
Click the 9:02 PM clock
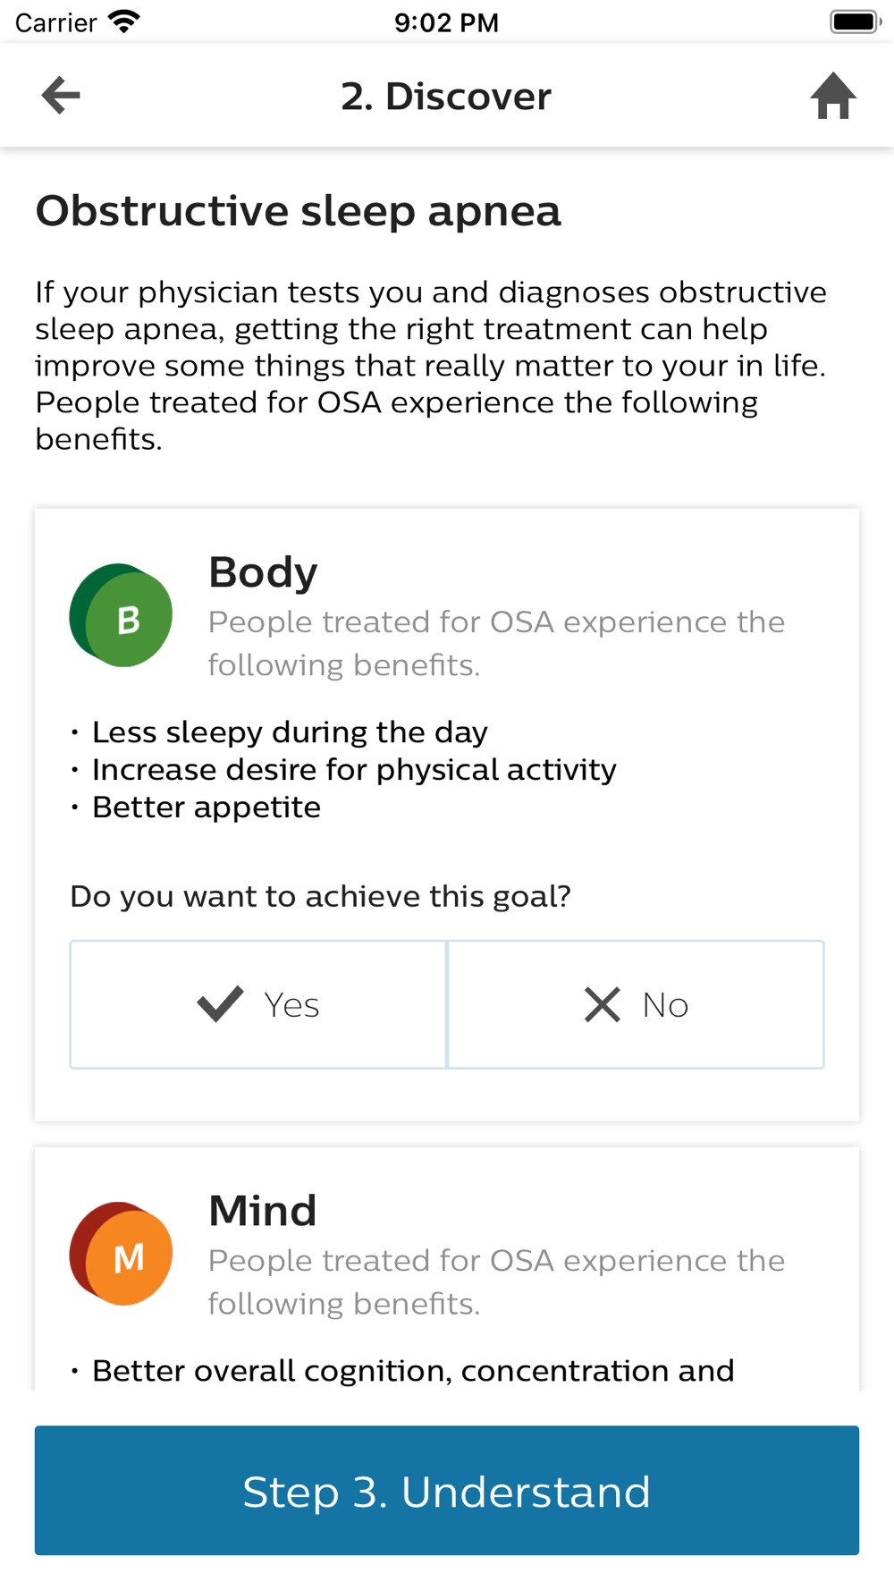[x=446, y=22]
